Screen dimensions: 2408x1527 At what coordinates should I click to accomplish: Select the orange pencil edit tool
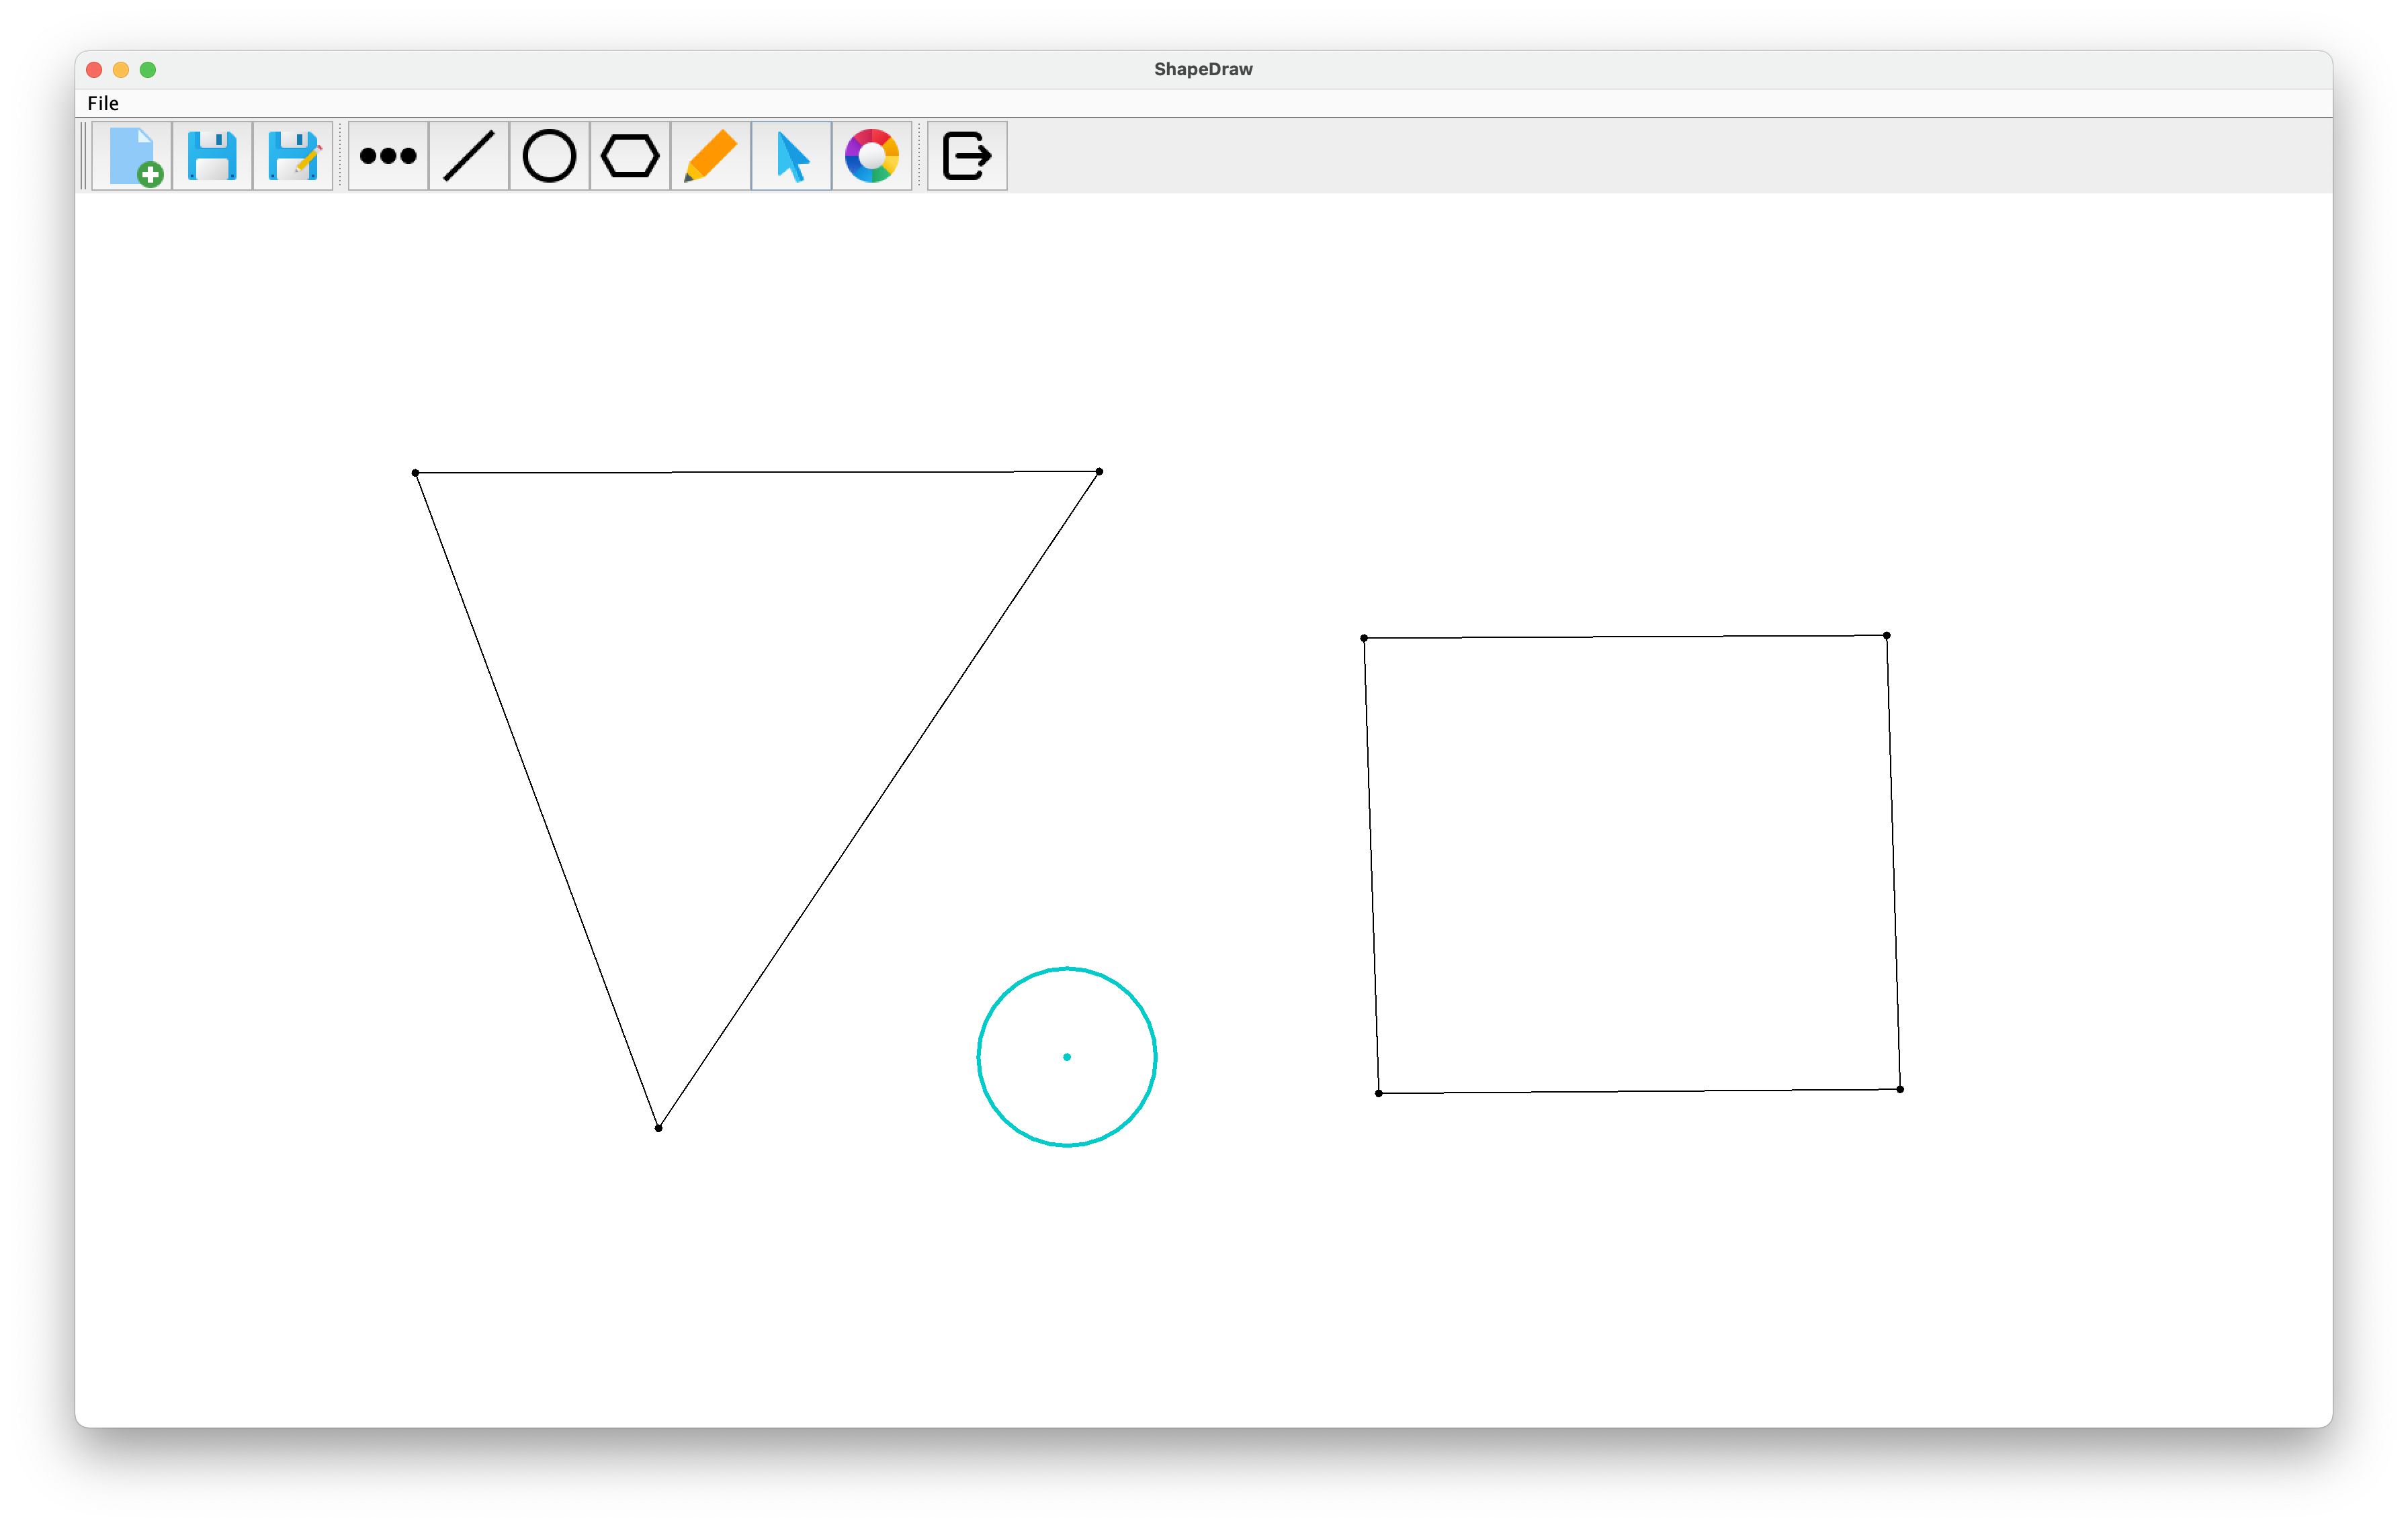pyautogui.click(x=710, y=156)
